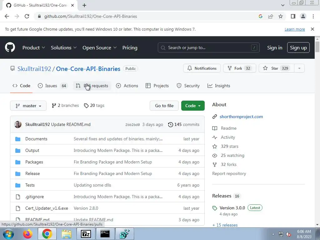This screenshot has width=320, height=240.
Task: Expand the green Code dropdown button
Action: (193, 106)
